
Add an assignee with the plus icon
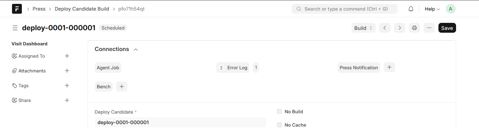coord(67,56)
